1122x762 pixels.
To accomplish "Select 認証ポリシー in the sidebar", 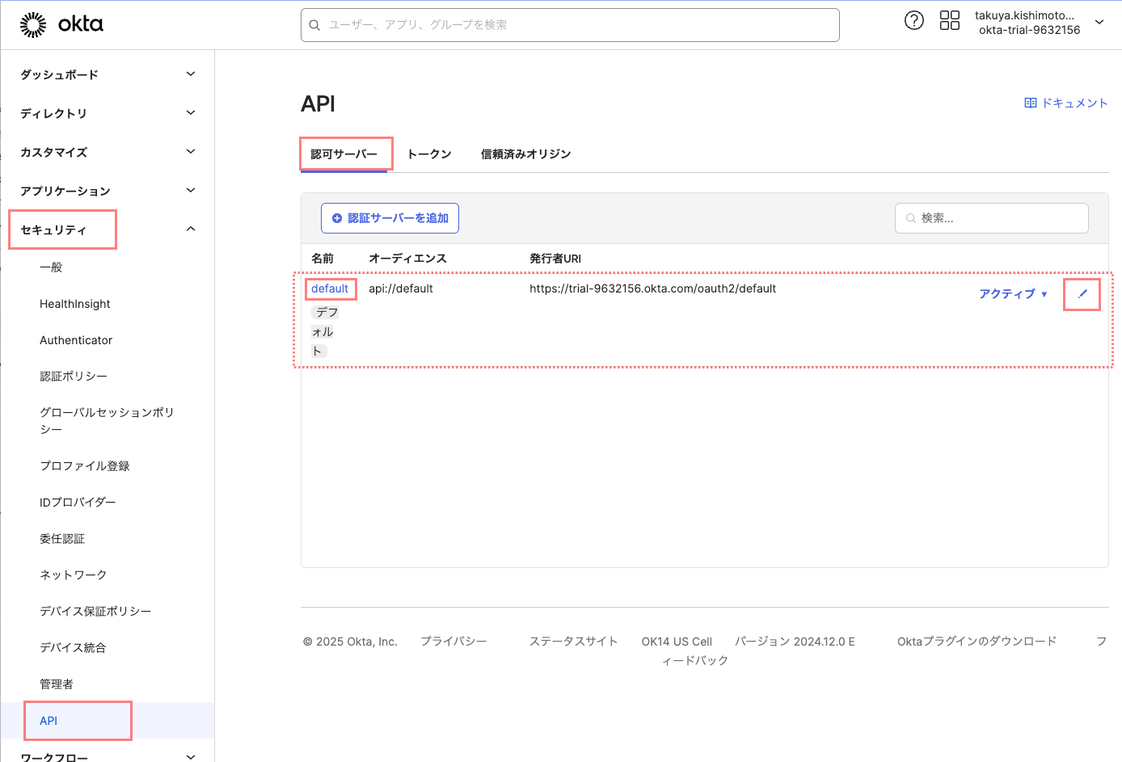I will pos(74,377).
